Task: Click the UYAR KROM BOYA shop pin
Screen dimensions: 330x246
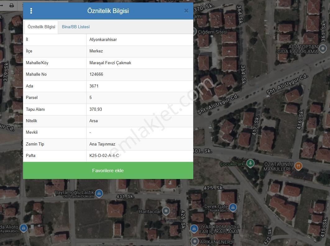Action: coord(194,229)
